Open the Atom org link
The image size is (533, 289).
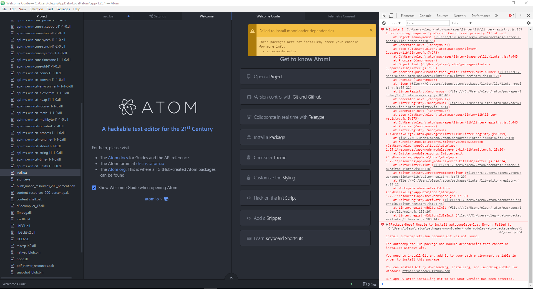(x=117, y=169)
